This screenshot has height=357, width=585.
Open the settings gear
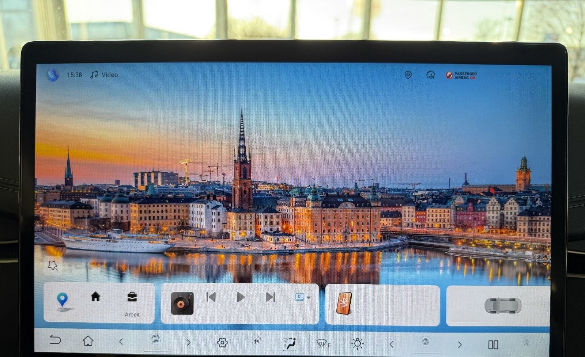click(x=222, y=343)
